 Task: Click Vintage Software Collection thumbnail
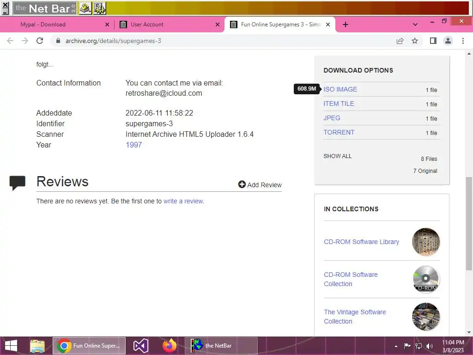(425, 317)
